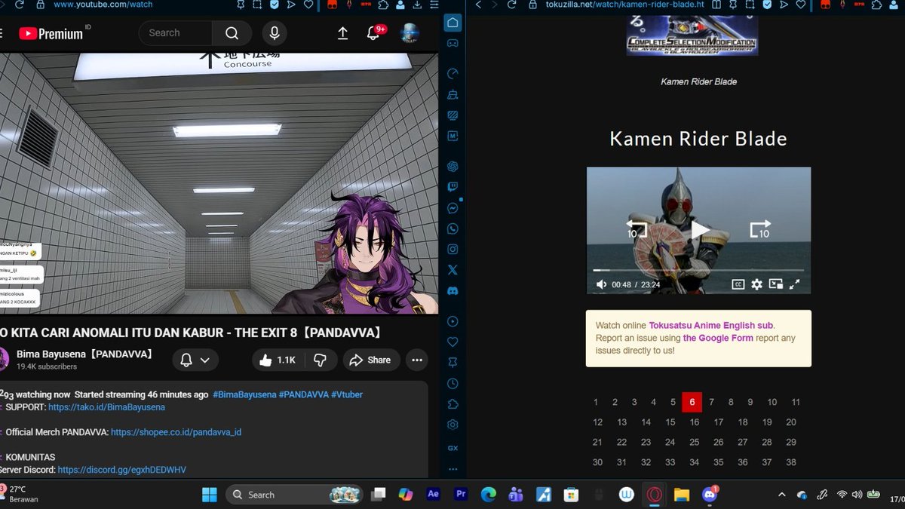The width and height of the screenshot is (905, 509).
Task: Open the sidebar player icon
Action: pyautogui.click(x=452, y=321)
